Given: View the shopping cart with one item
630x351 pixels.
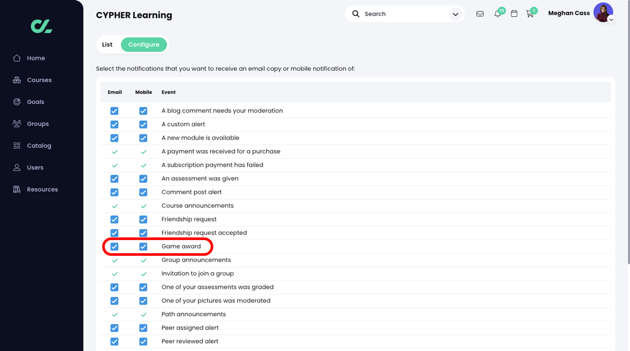Looking at the screenshot, I should point(530,13).
